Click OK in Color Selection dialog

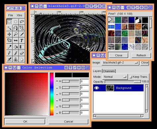pyautogui.click(x=25, y=121)
